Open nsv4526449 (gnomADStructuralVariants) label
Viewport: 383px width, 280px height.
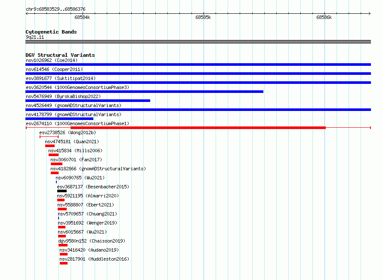tap(74, 105)
